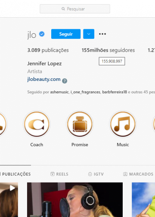This screenshot has height=217, width=155.
Task: Click the magnifier icon in search box
Action: (x=63, y=9)
